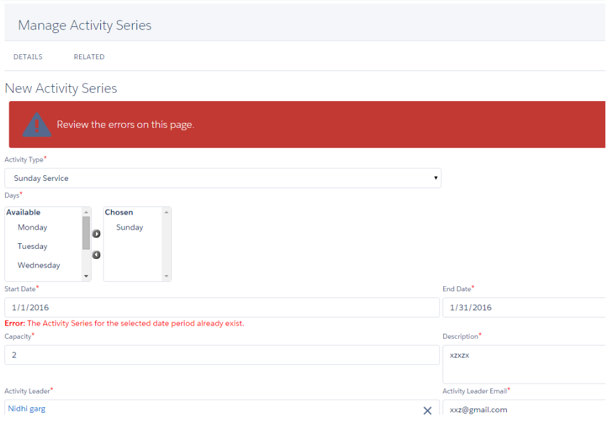
Task: Open the Activity Type dropdown
Action: point(223,178)
